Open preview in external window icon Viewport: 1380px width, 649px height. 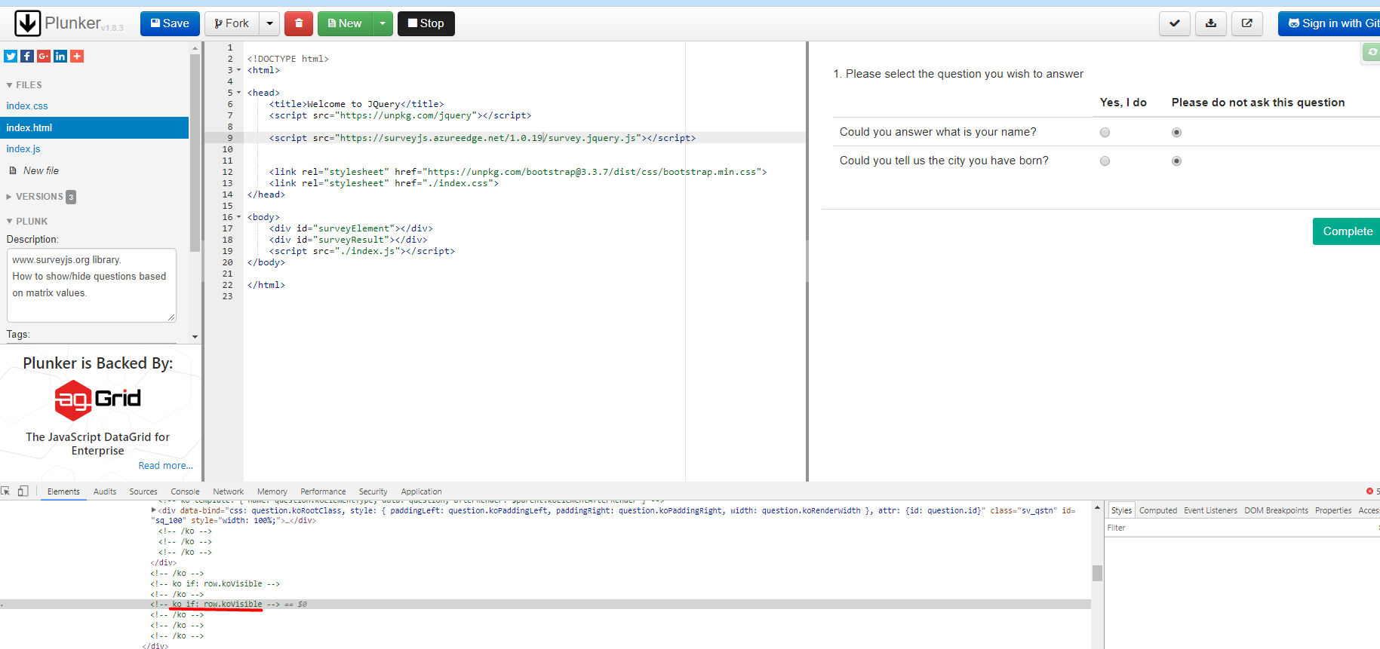click(1247, 23)
